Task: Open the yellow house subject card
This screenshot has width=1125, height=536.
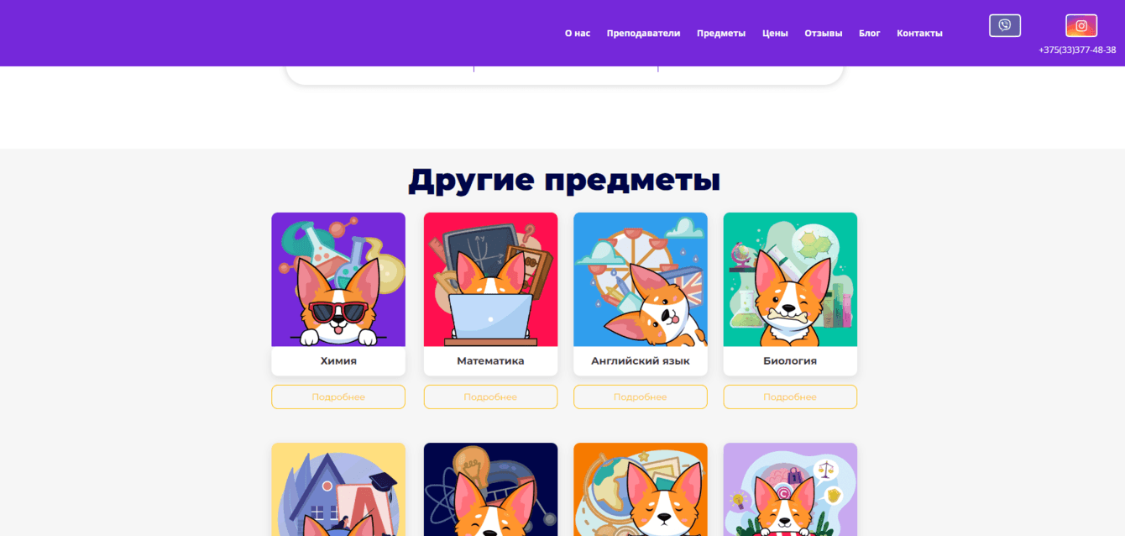Action: [338, 490]
